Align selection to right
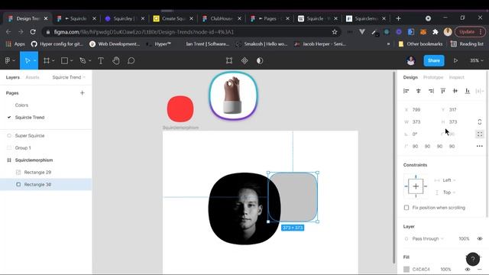This screenshot has width=489, height=275. click(431, 91)
